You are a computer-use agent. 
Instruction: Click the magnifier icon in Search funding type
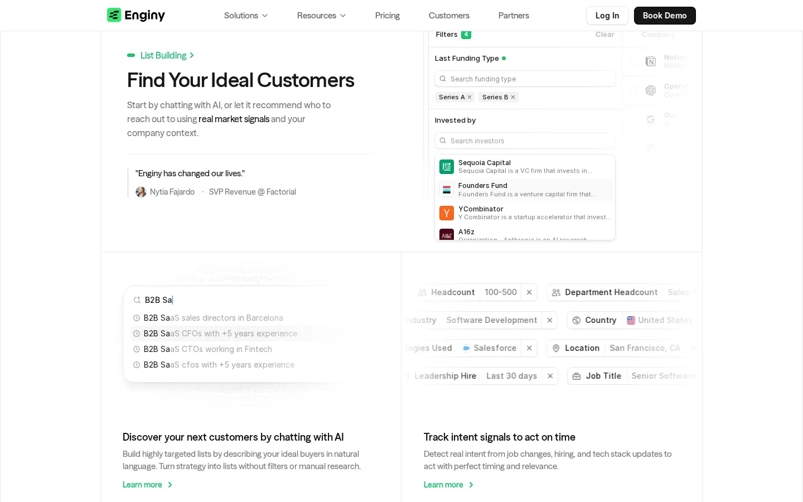click(443, 79)
